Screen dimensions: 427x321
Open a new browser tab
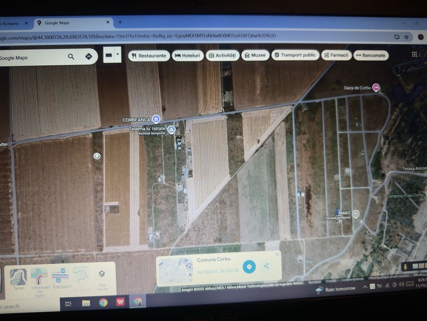click(120, 22)
